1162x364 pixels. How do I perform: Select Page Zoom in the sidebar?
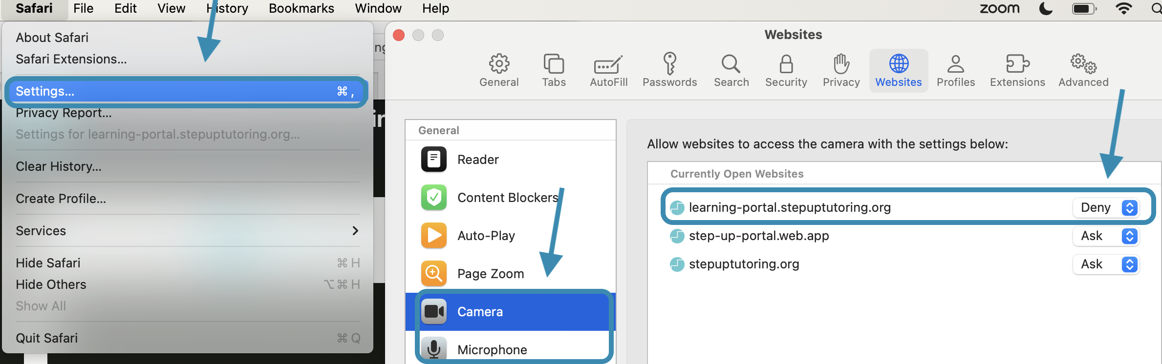511,274
